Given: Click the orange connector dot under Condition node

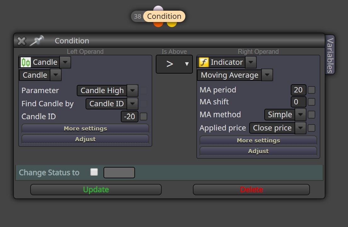Looking at the screenshot, I should pos(158,24).
